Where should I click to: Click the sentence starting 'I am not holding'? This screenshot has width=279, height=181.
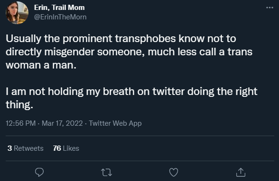[x=131, y=98]
